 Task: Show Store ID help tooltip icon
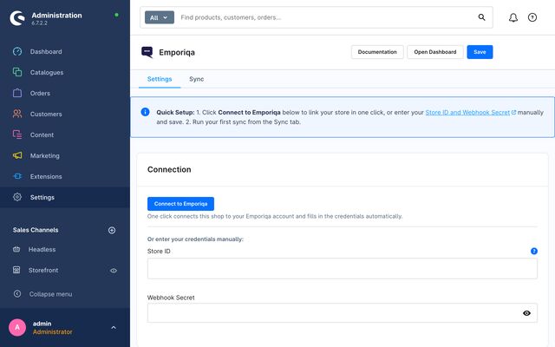[534, 251]
